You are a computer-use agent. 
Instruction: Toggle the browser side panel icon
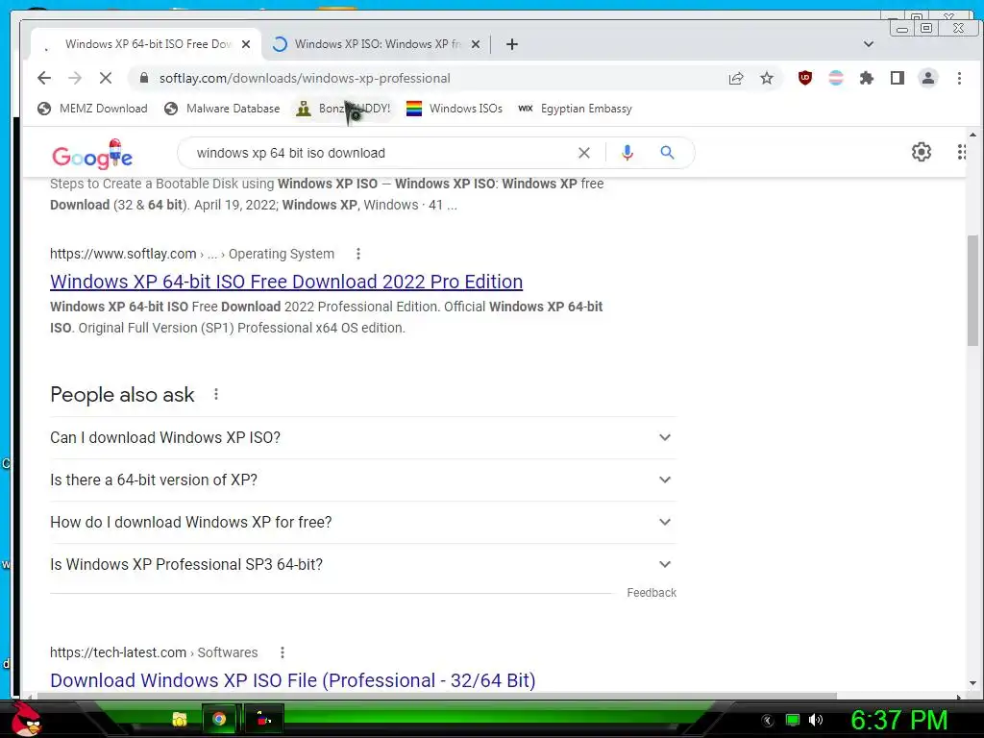coord(898,78)
